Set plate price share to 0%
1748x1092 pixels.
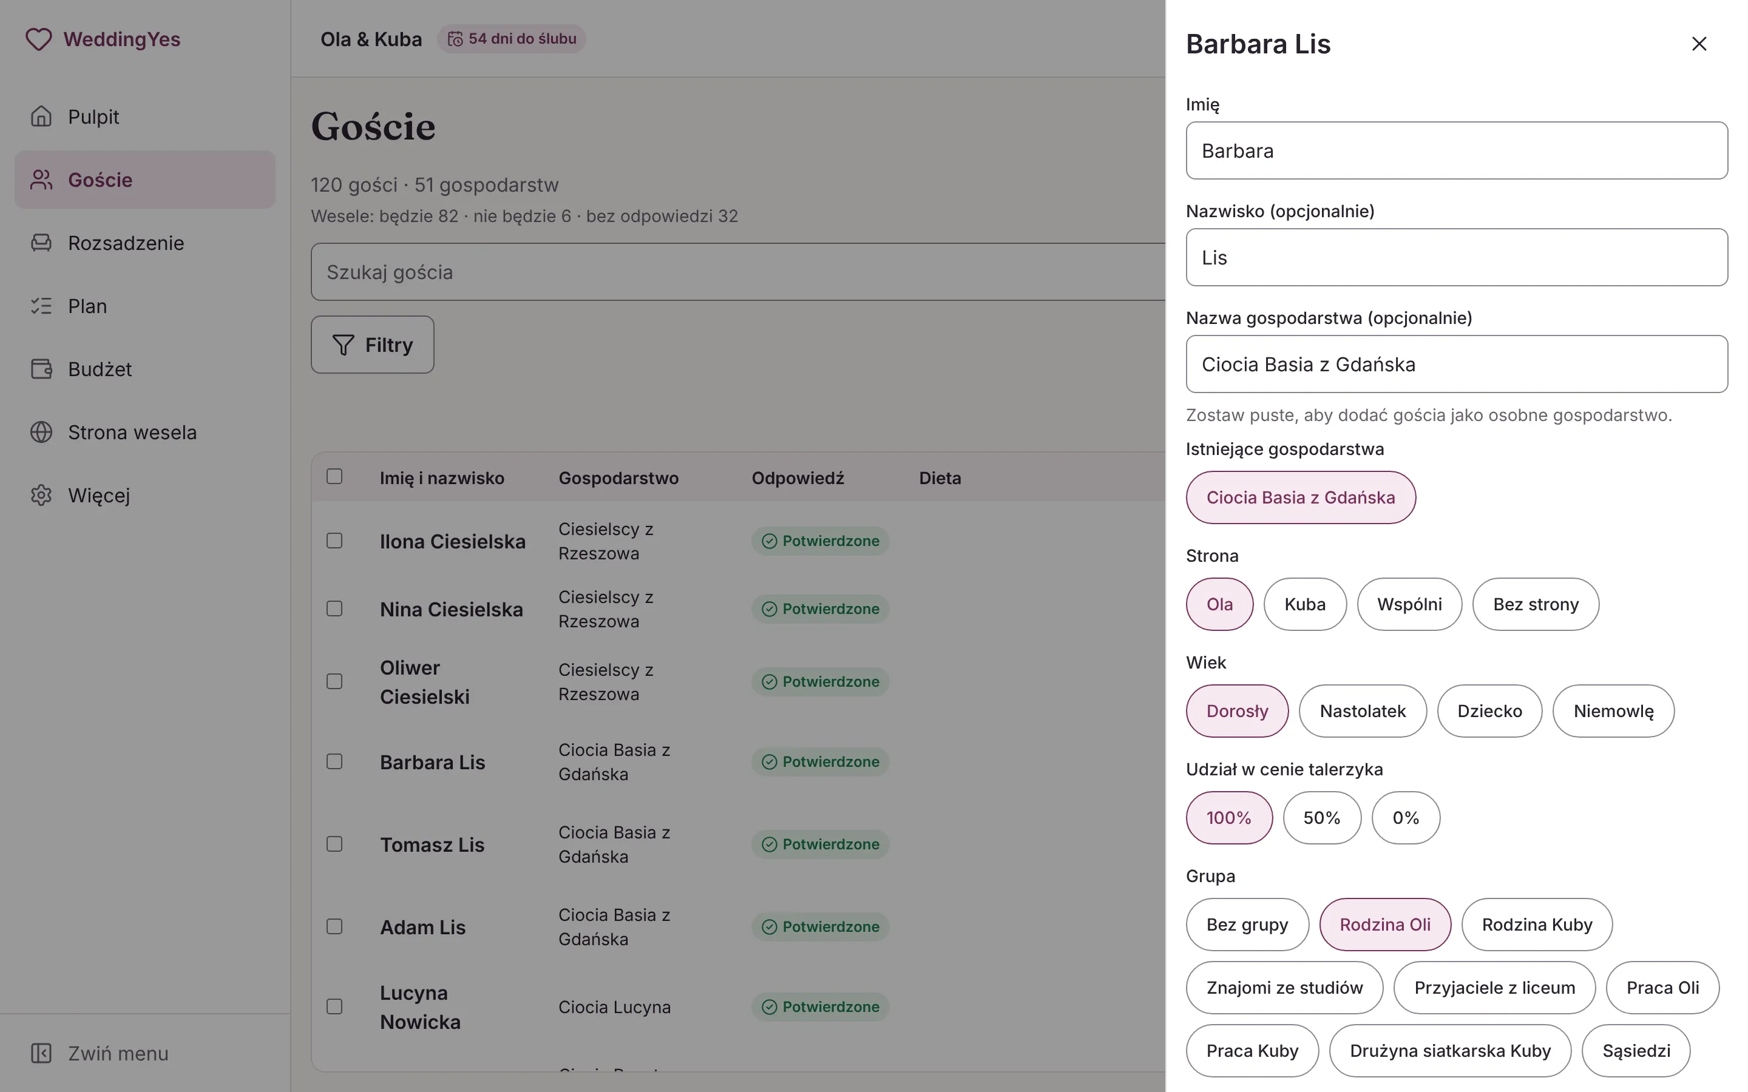[1406, 818]
